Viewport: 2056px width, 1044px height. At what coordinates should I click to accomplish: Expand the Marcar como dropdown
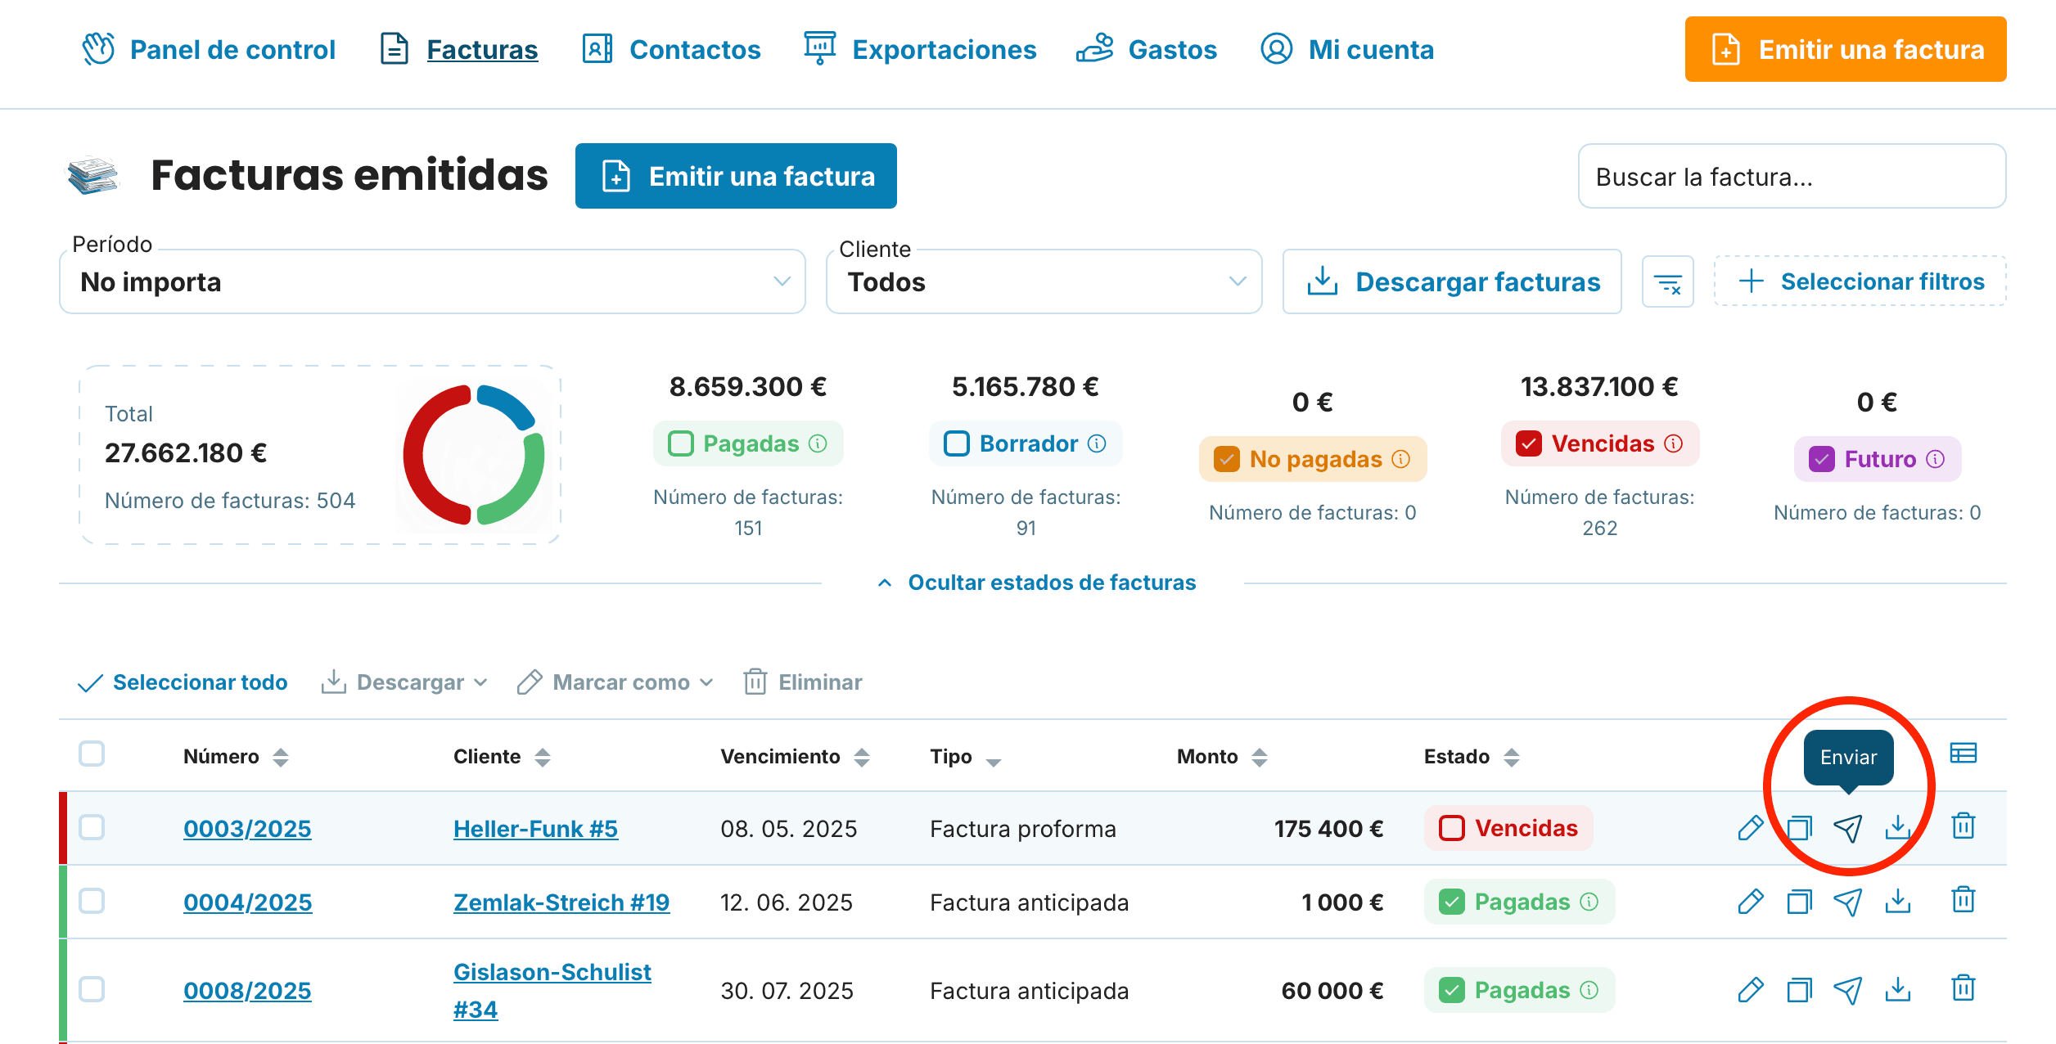point(615,682)
